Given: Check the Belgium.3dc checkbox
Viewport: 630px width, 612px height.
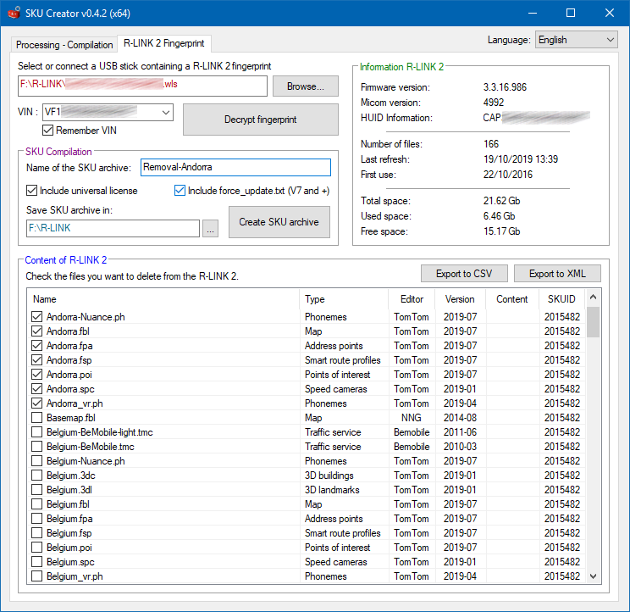Looking at the screenshot, I should (x=37, y=476).
